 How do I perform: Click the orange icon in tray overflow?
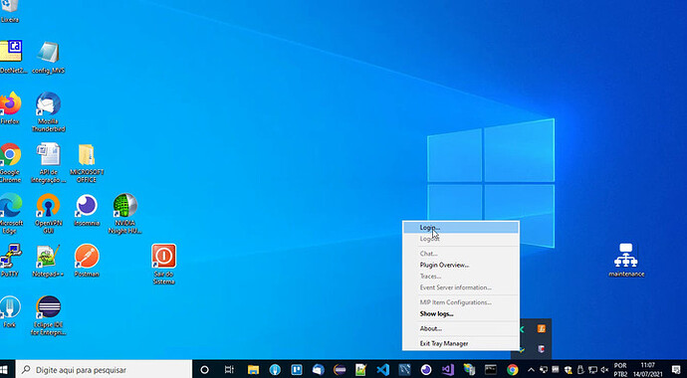pos(542,328)
